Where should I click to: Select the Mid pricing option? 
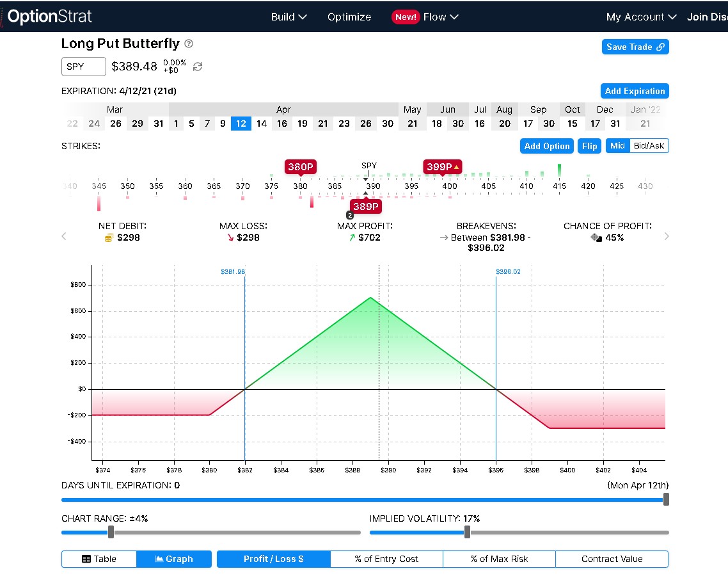pyautogui.click(x=617, y=146)
